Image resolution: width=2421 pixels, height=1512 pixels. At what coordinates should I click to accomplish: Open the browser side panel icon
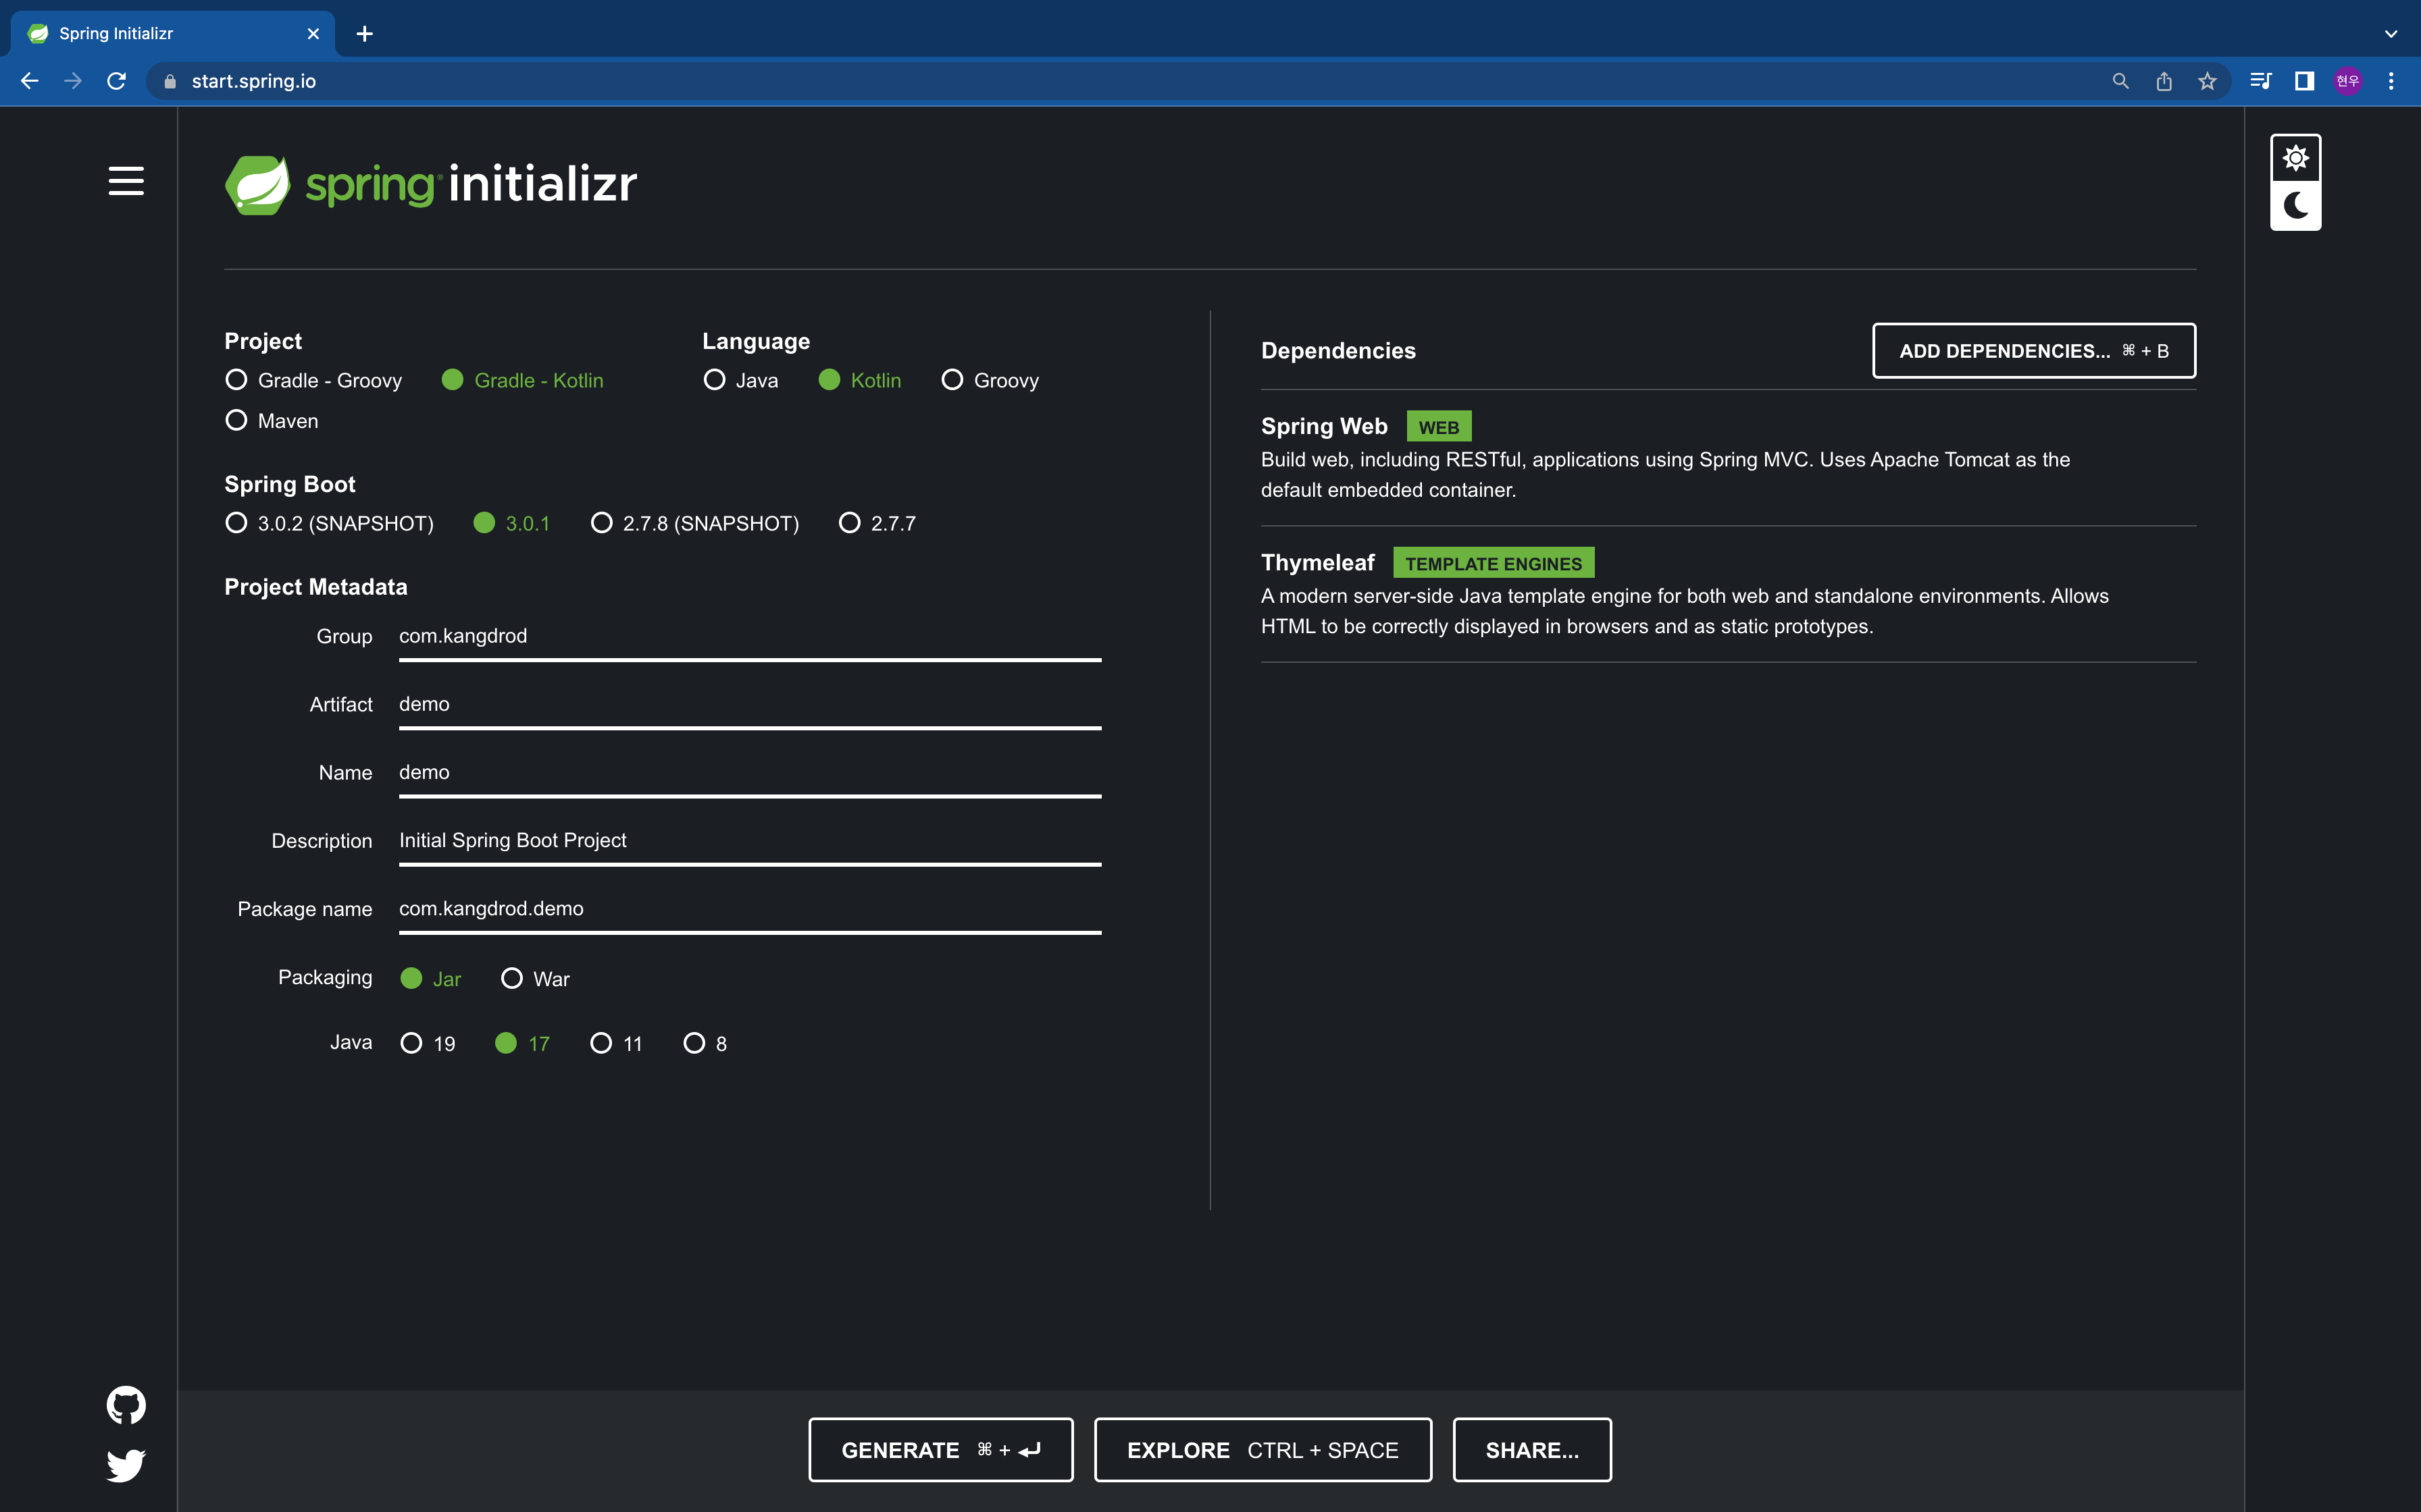click(x=2304, y=81)
